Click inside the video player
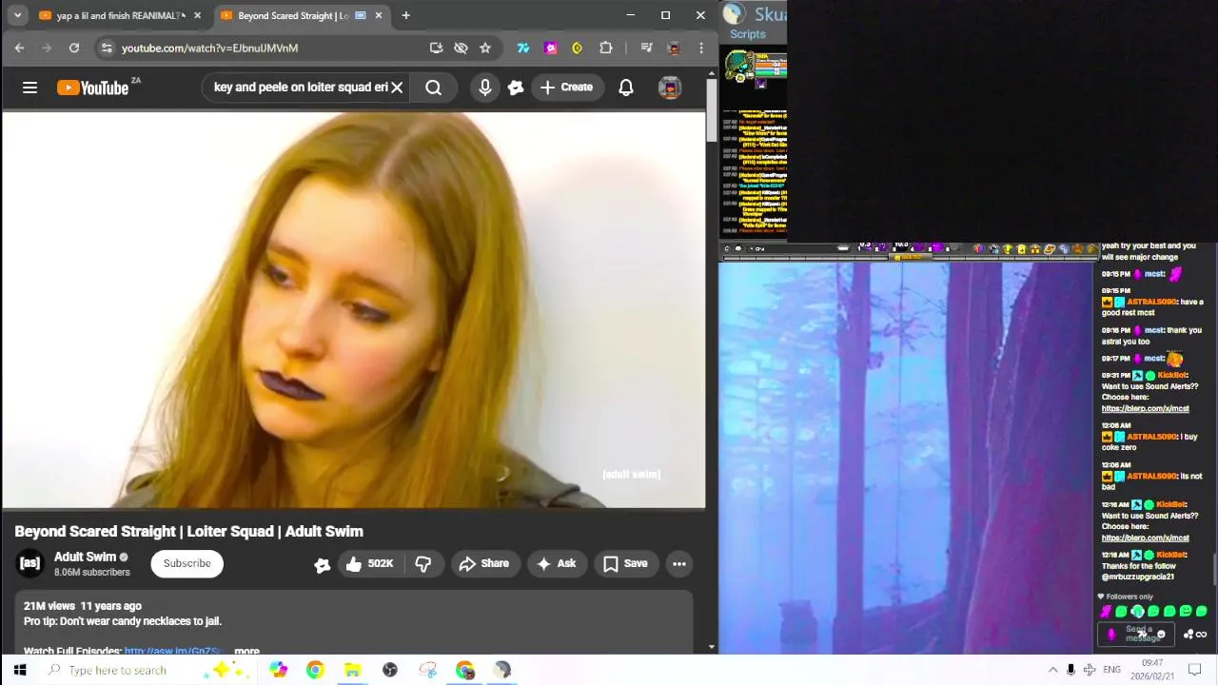Viewport: 1218px width, 685px height. coord(354,309)
